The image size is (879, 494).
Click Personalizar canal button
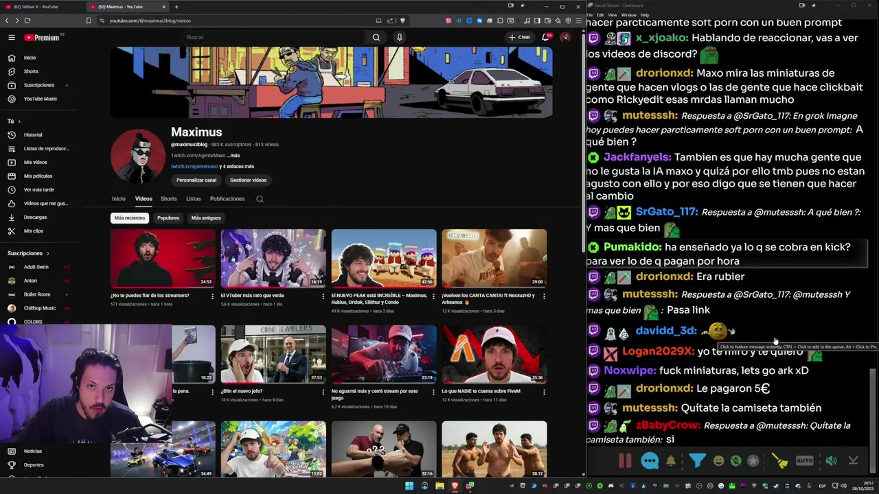click(x=196, y=180)
